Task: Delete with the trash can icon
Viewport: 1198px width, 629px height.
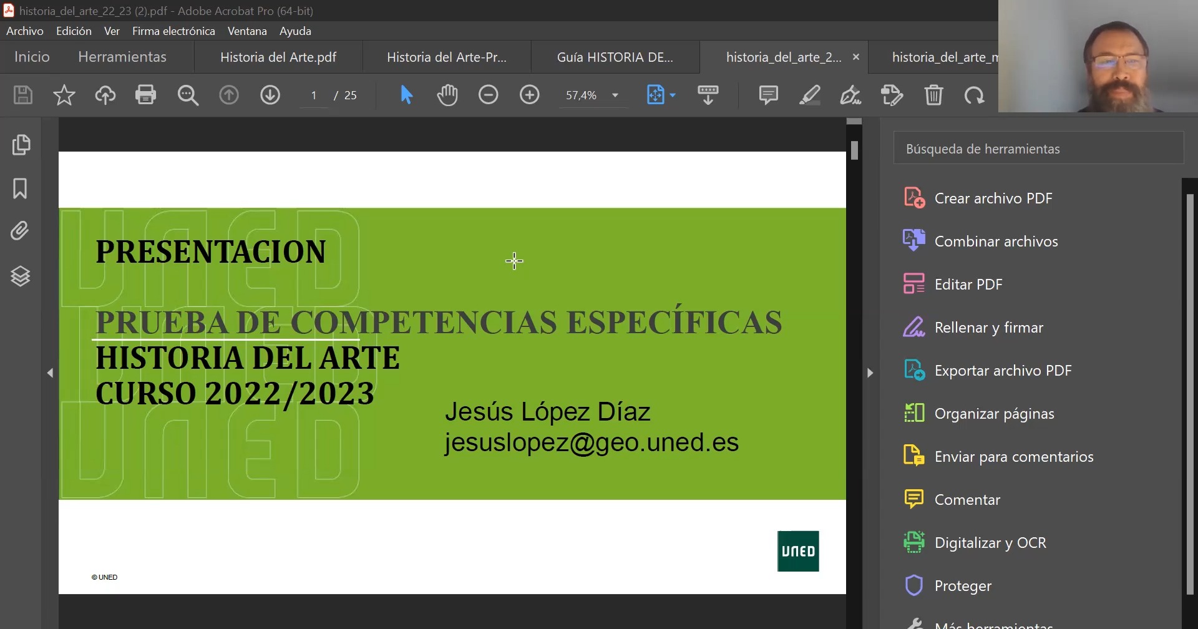Action: (x=933, y=95)
